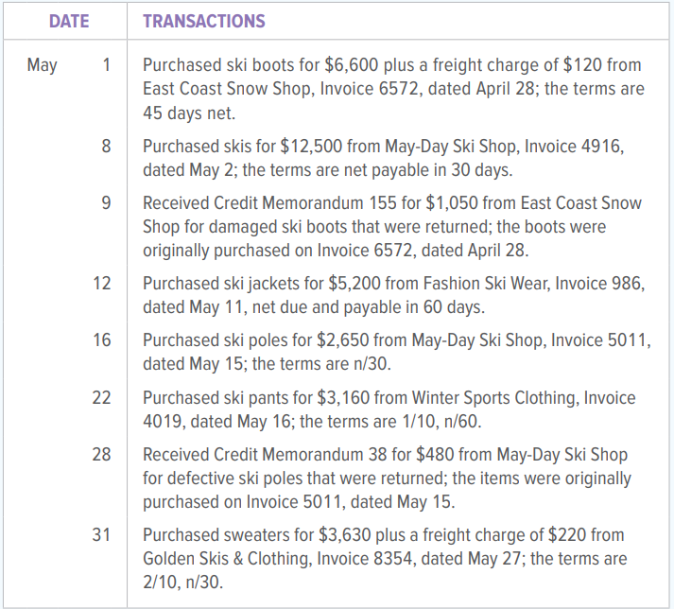Image resolution: width=674 pixels, height=609 pixels.
Task: Click the TRANSACTIONS column header
Action: coord(204,21)
